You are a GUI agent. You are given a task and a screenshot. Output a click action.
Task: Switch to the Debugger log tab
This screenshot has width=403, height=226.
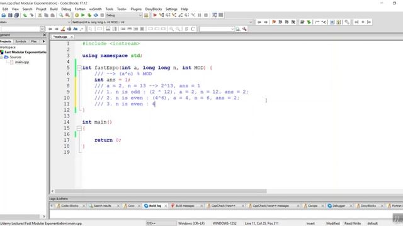(x=339, y=206)
